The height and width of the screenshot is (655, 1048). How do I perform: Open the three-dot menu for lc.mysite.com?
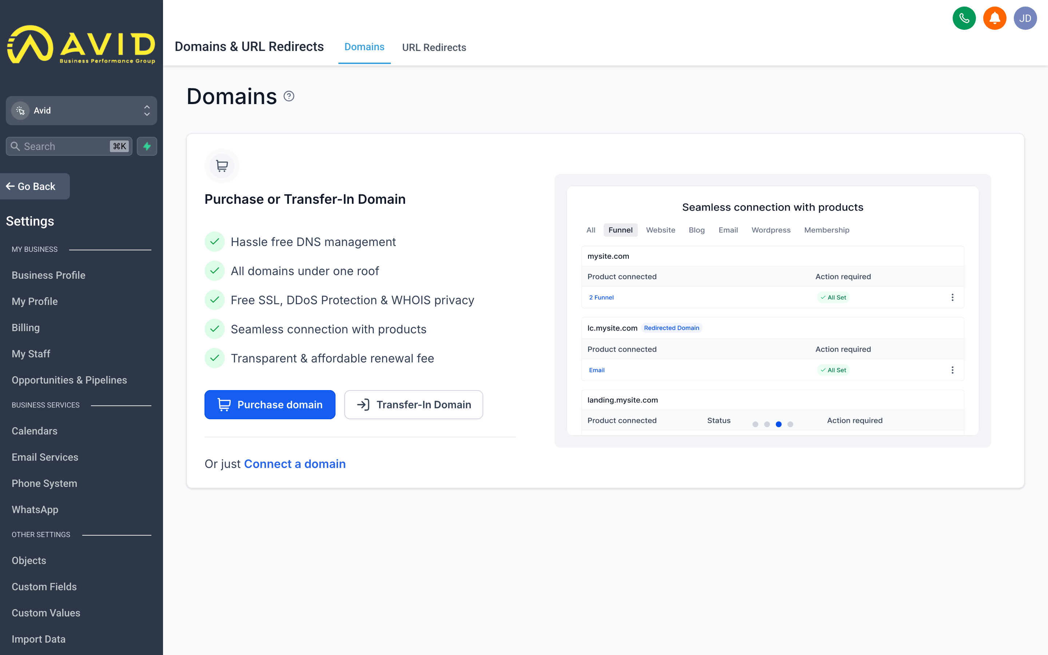952,370
